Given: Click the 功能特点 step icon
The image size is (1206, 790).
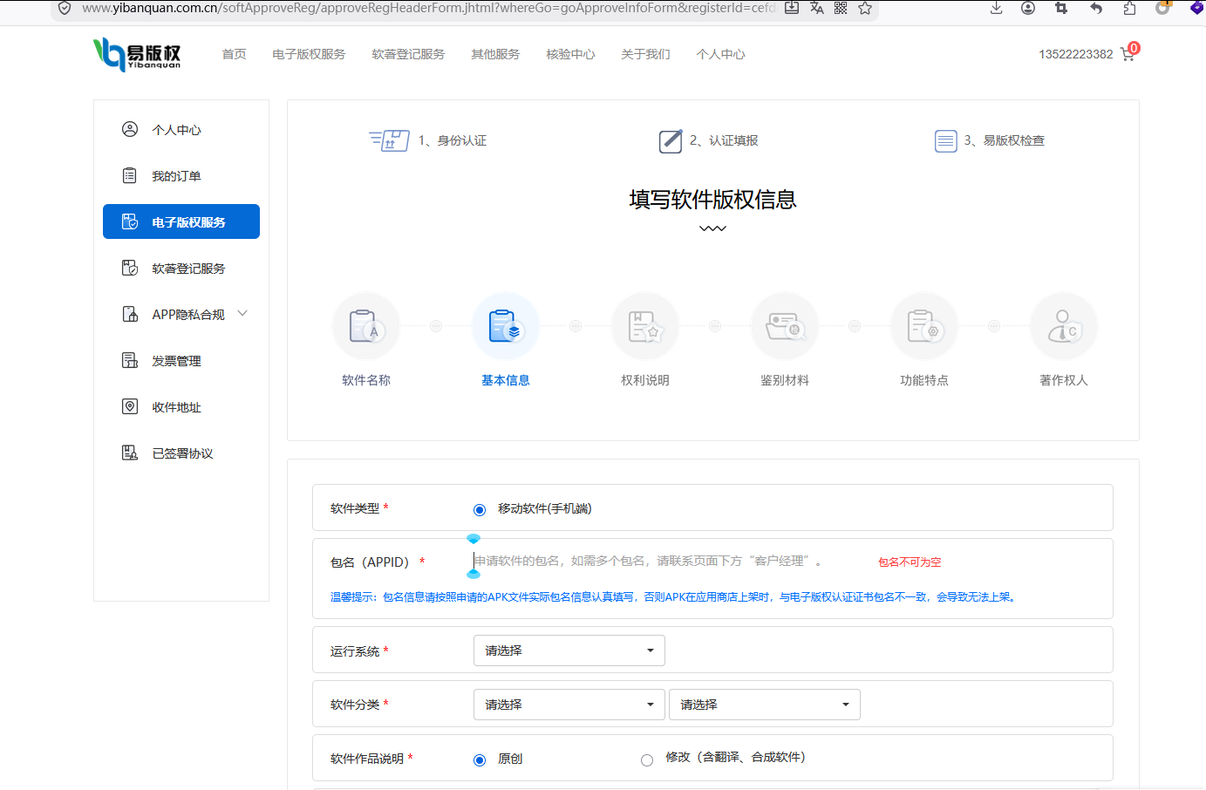Looking at the screenshot, I should tap(924, 326).
